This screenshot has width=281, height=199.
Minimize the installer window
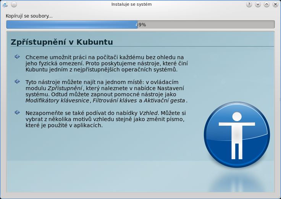point(258,4)
